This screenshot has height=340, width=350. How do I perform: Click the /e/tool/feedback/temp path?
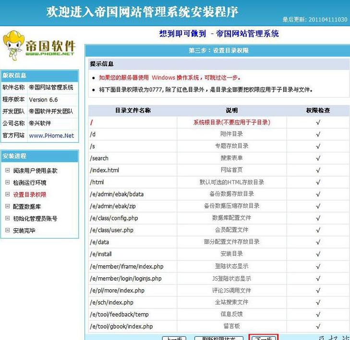119,315
